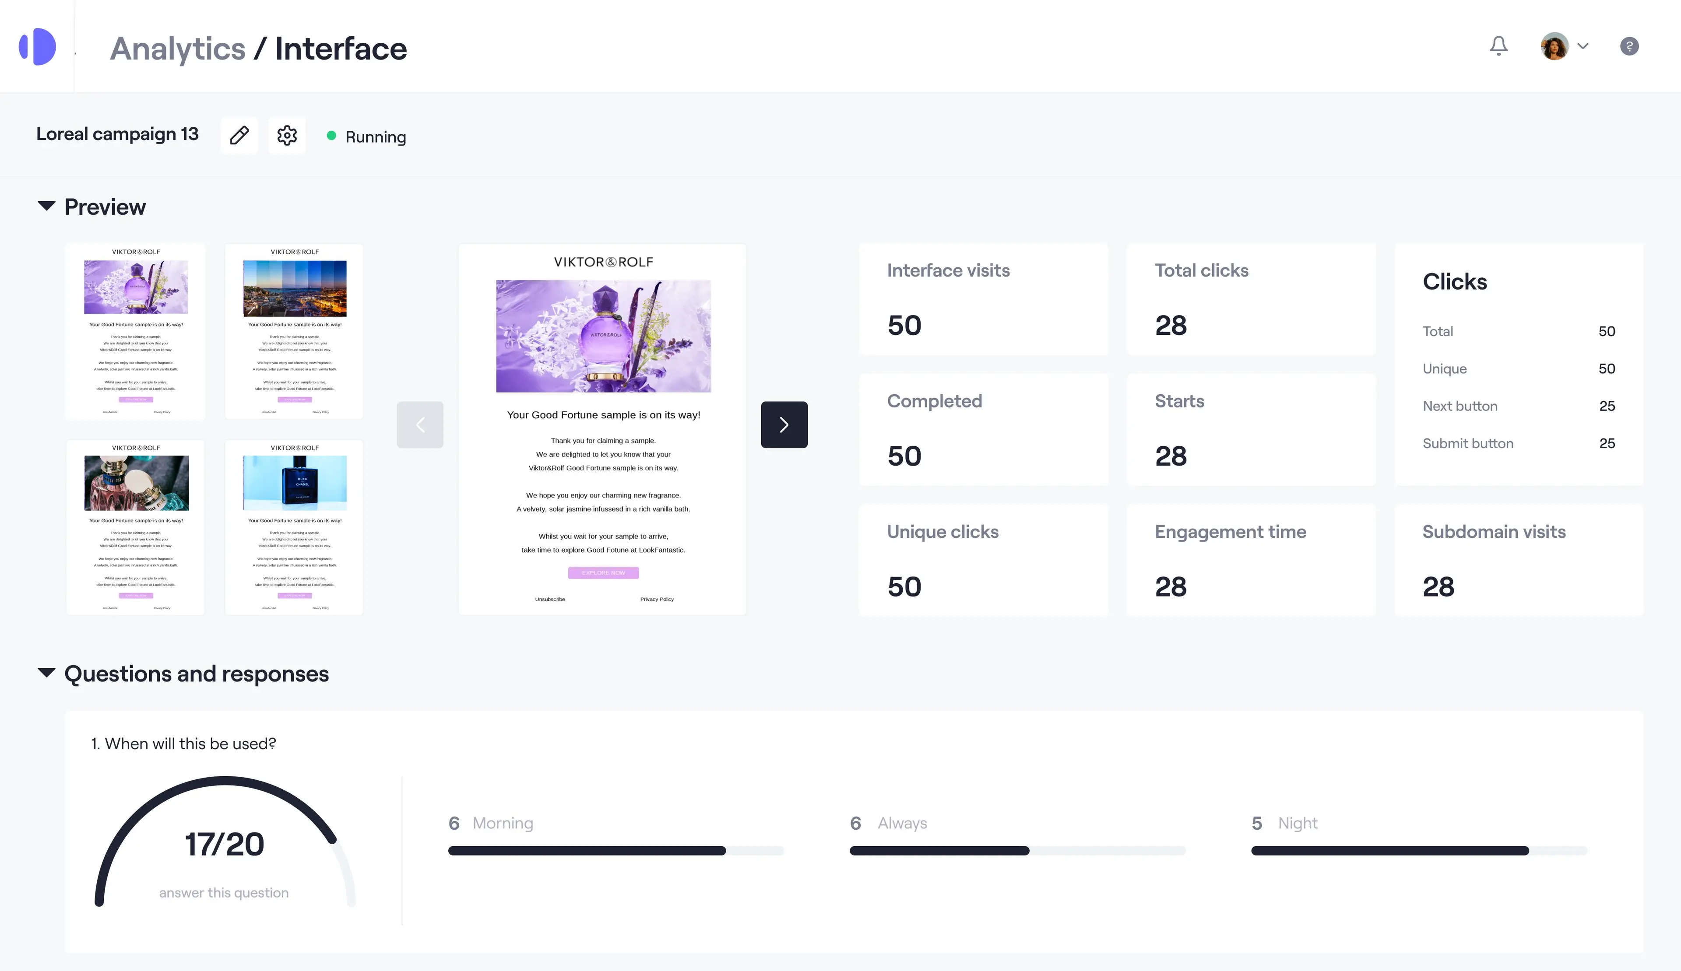Screen dimensions: 1681x971
Task: Click the 'Preview' section heading
Action: pyautogui.click(x=105, y=207)
